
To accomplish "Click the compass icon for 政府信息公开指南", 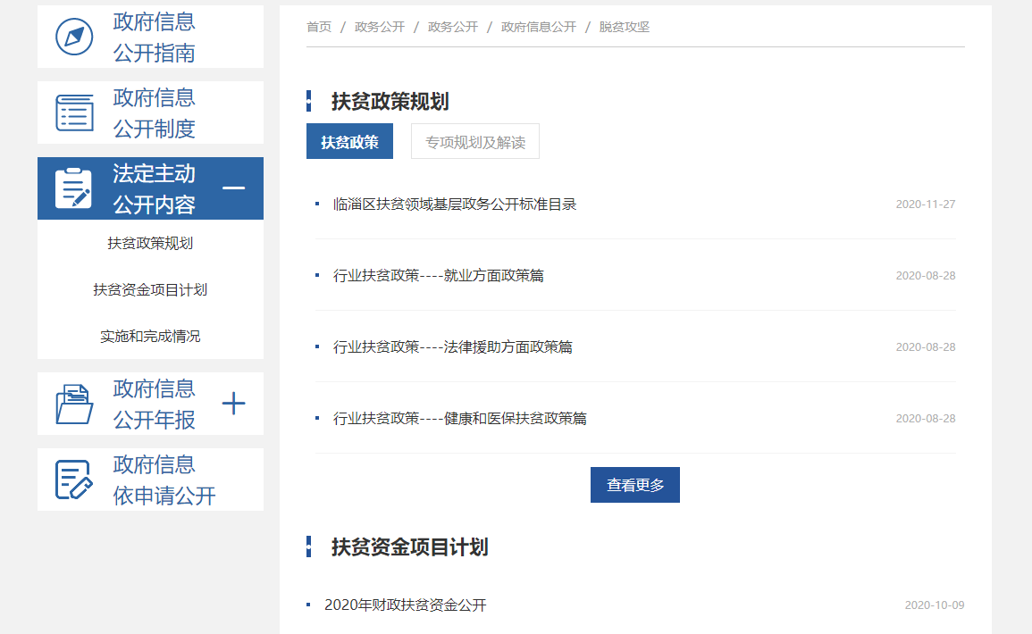I will [x=74, y=37].
